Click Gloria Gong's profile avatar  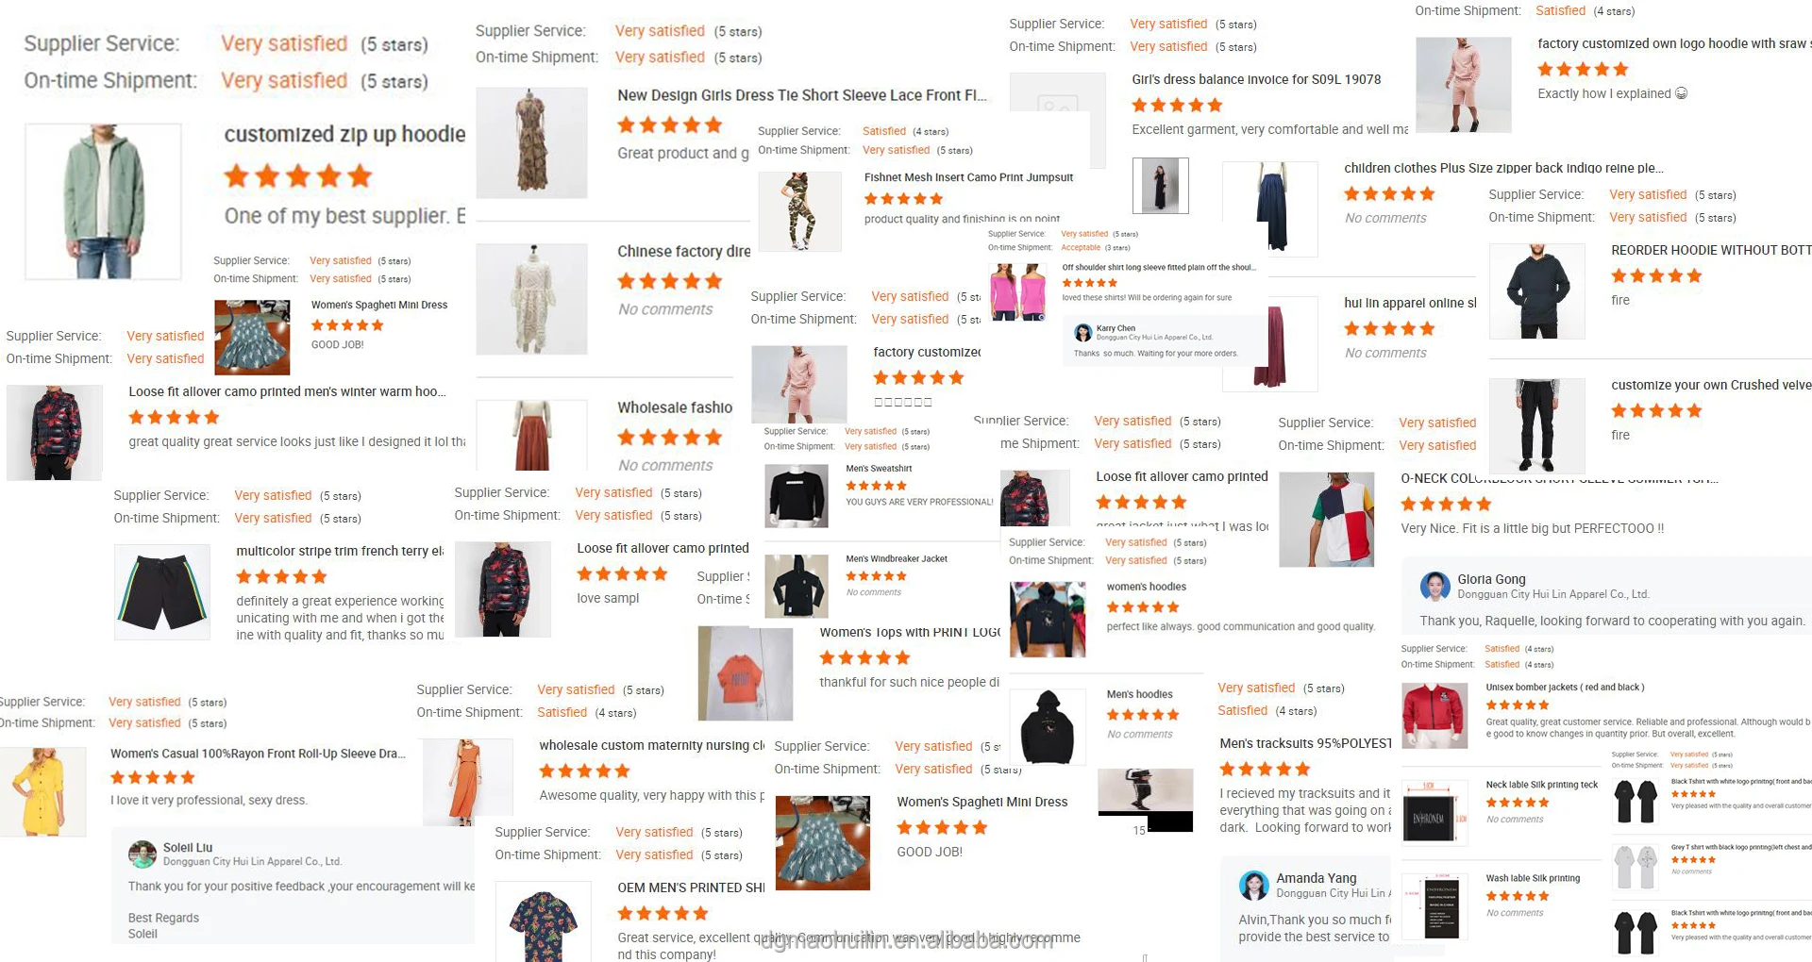coord(1435,587)
